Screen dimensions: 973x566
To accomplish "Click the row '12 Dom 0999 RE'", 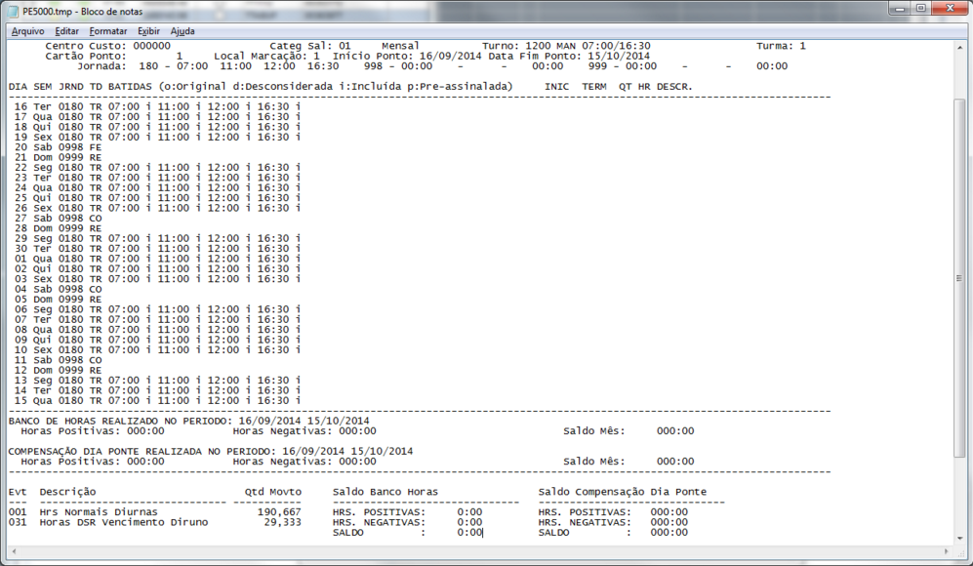I will click(x=58, y=371).
